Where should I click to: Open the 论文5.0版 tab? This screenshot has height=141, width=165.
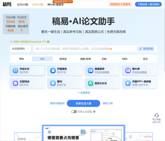tap(38, 4)
